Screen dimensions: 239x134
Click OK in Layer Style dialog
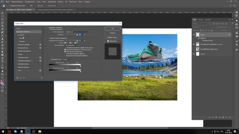(x=113, y=29)
